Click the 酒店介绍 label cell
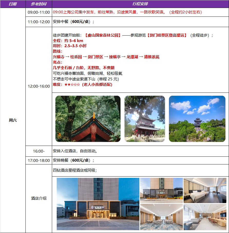The image size is (229, 233). 39,198
